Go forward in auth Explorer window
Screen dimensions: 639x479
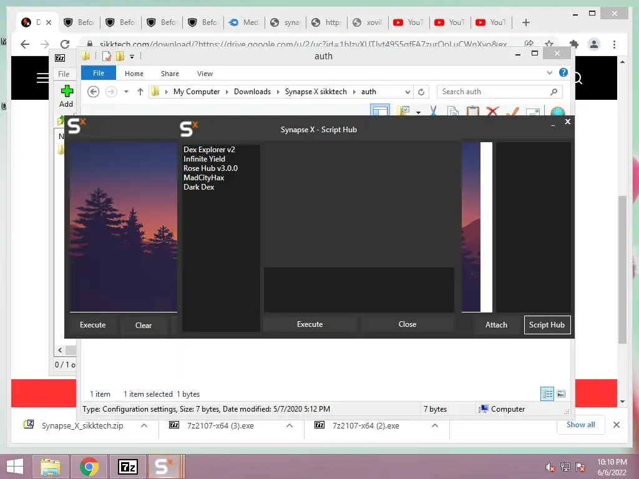click(x=111, y=92)
